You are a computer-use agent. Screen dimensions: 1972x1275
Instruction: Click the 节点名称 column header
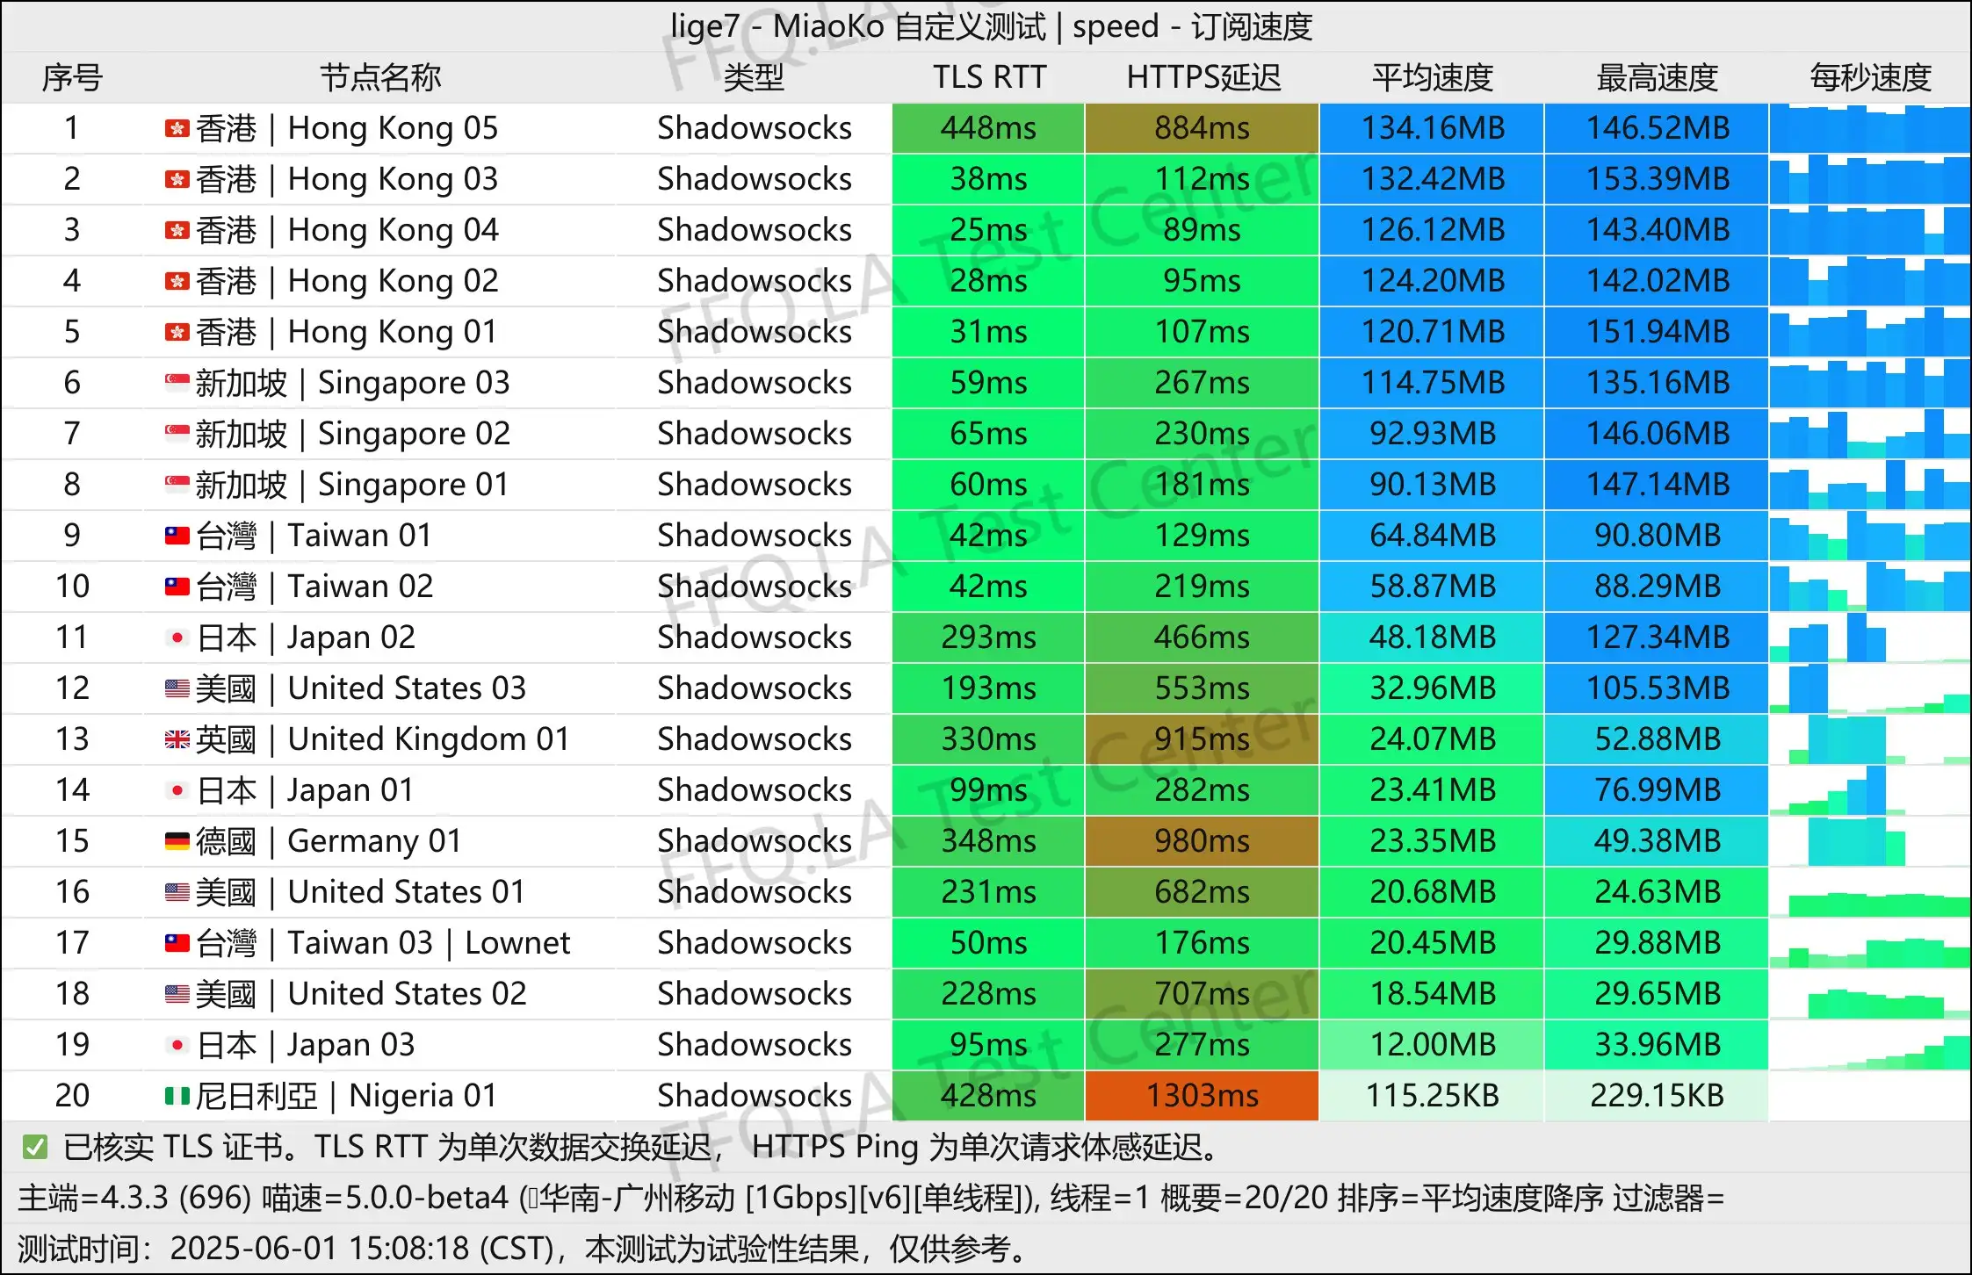click(379, 77)
